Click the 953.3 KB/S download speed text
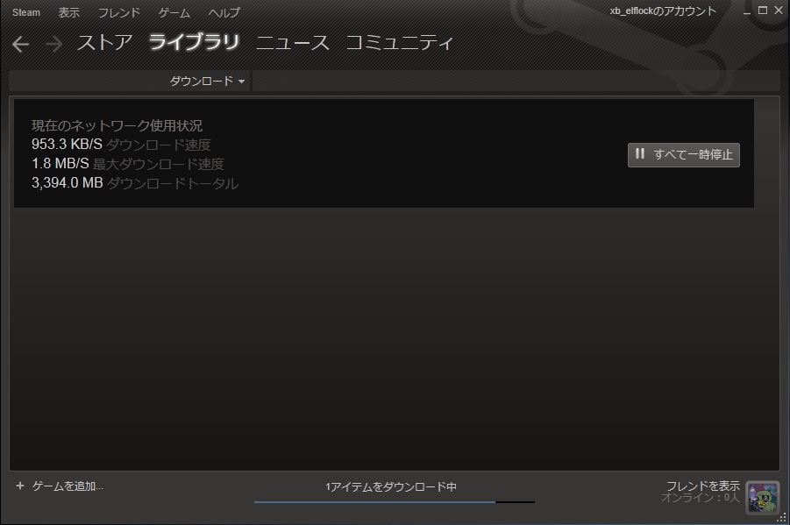 67,144
